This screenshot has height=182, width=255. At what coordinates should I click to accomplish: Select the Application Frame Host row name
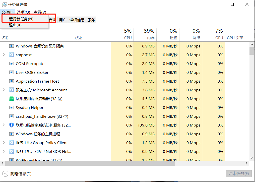tap(37, 81)
